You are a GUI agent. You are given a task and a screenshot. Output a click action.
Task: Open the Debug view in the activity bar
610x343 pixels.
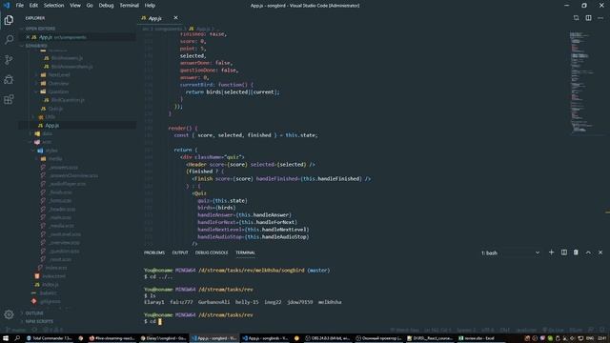pyautogui.click(x=9, y=79)
